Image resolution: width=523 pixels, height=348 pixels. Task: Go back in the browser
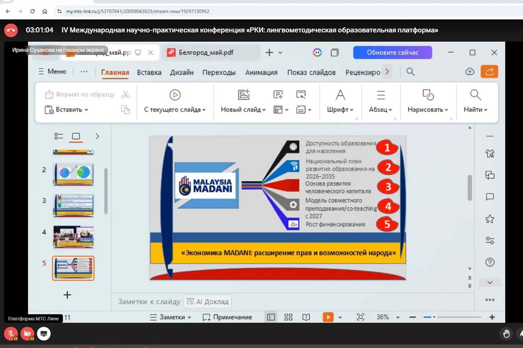8,11
